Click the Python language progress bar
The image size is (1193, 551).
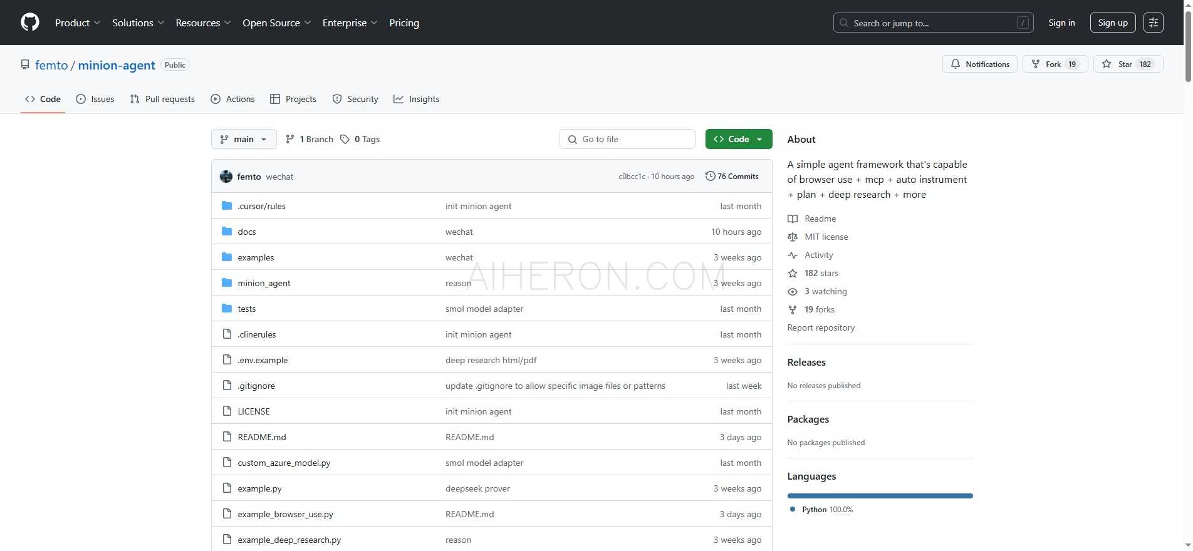click(880, 496)
